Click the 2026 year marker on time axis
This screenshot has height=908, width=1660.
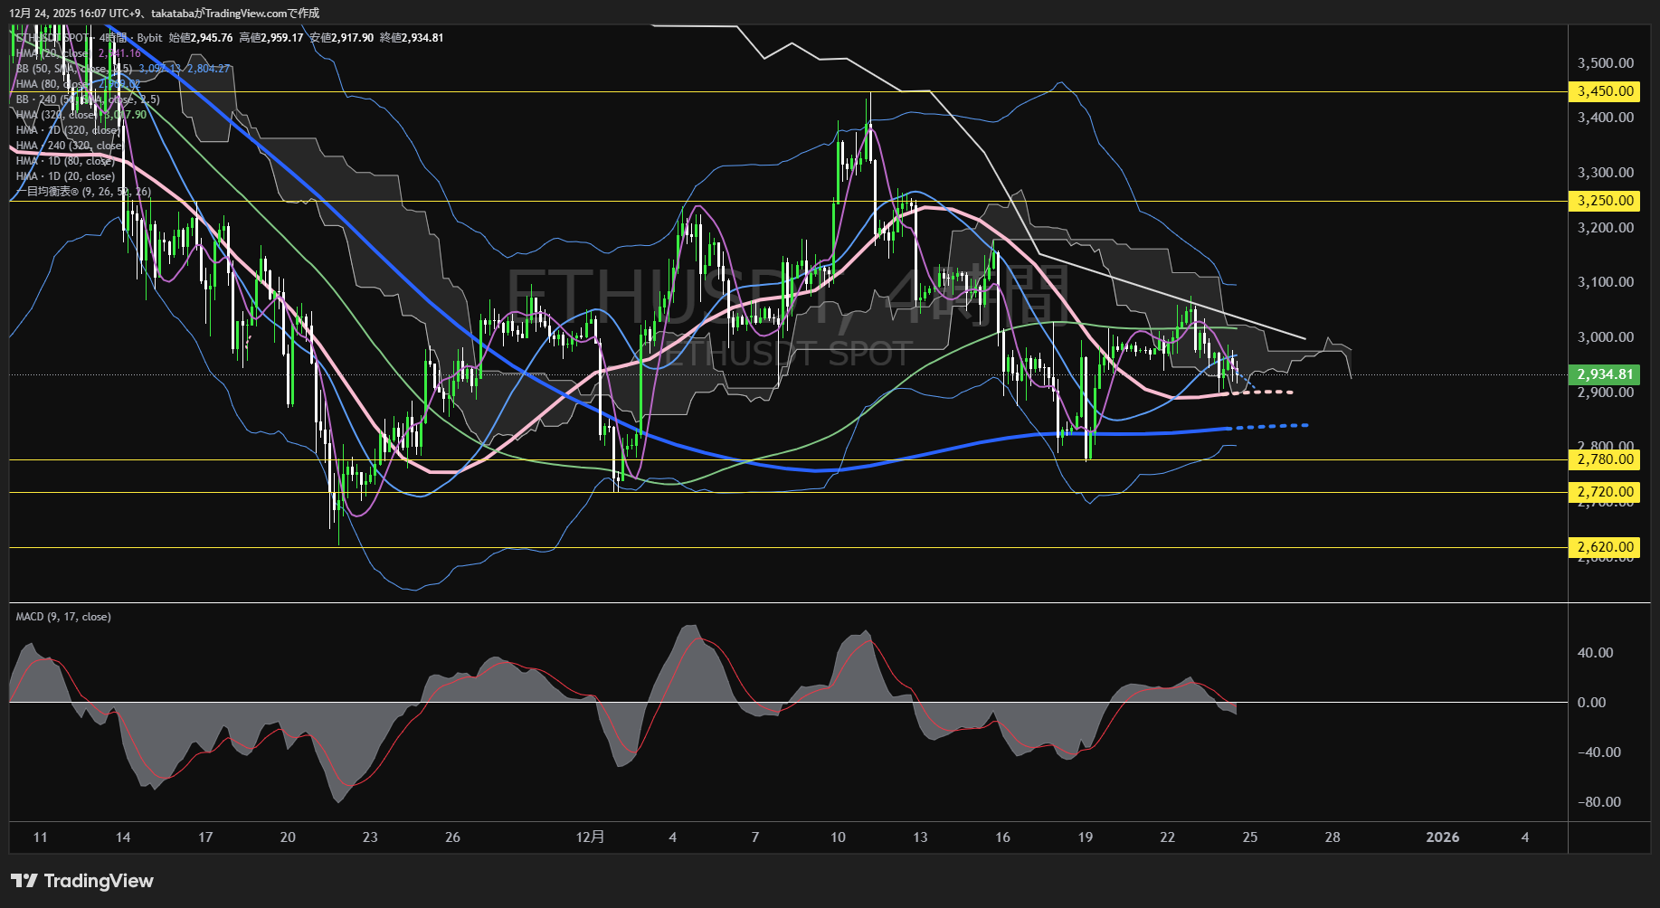click(1442, 837)
